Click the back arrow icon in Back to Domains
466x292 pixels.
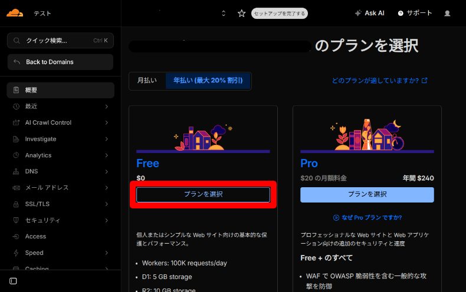17,62
